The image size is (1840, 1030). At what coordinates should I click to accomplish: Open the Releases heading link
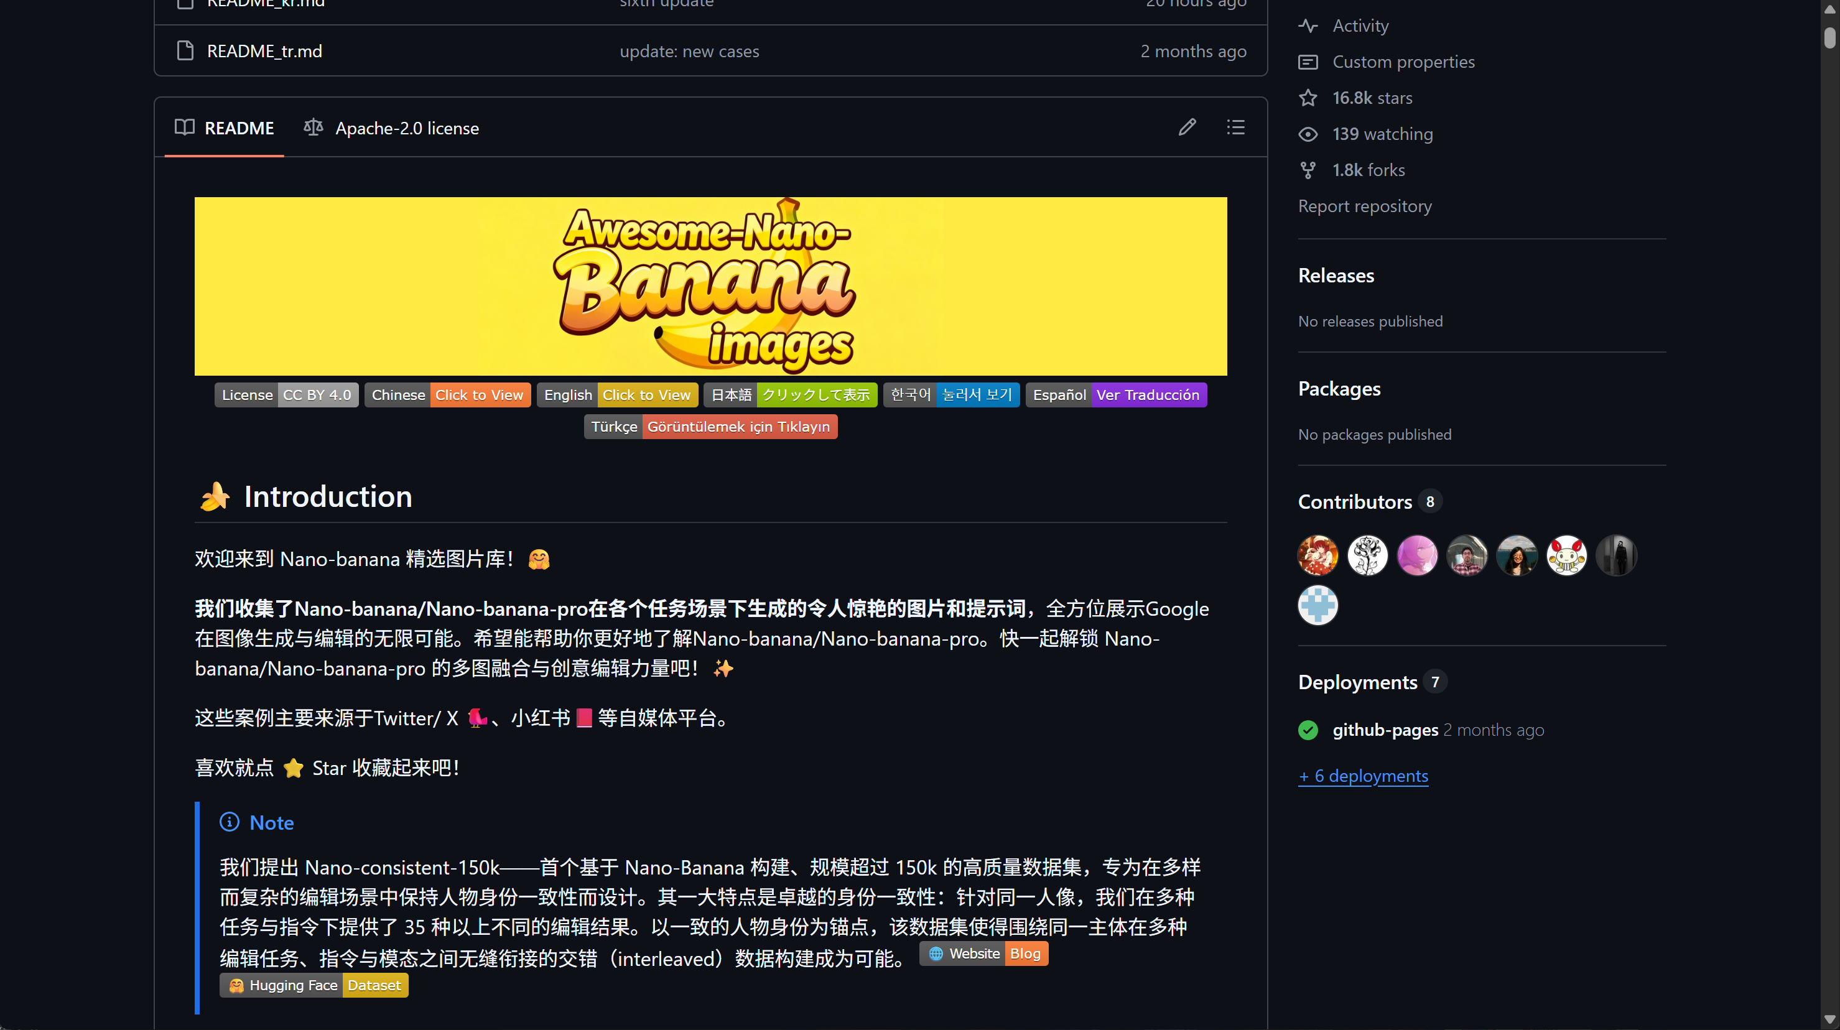click(x=1336, y=276)
